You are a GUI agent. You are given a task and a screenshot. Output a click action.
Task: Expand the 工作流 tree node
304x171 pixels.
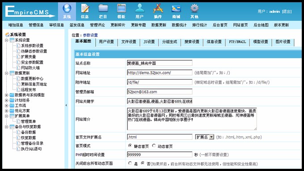(6, 106)
